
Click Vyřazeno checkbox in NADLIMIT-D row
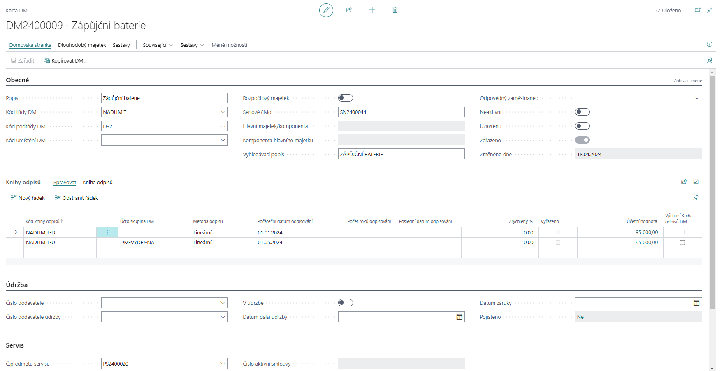click(558, 232)
